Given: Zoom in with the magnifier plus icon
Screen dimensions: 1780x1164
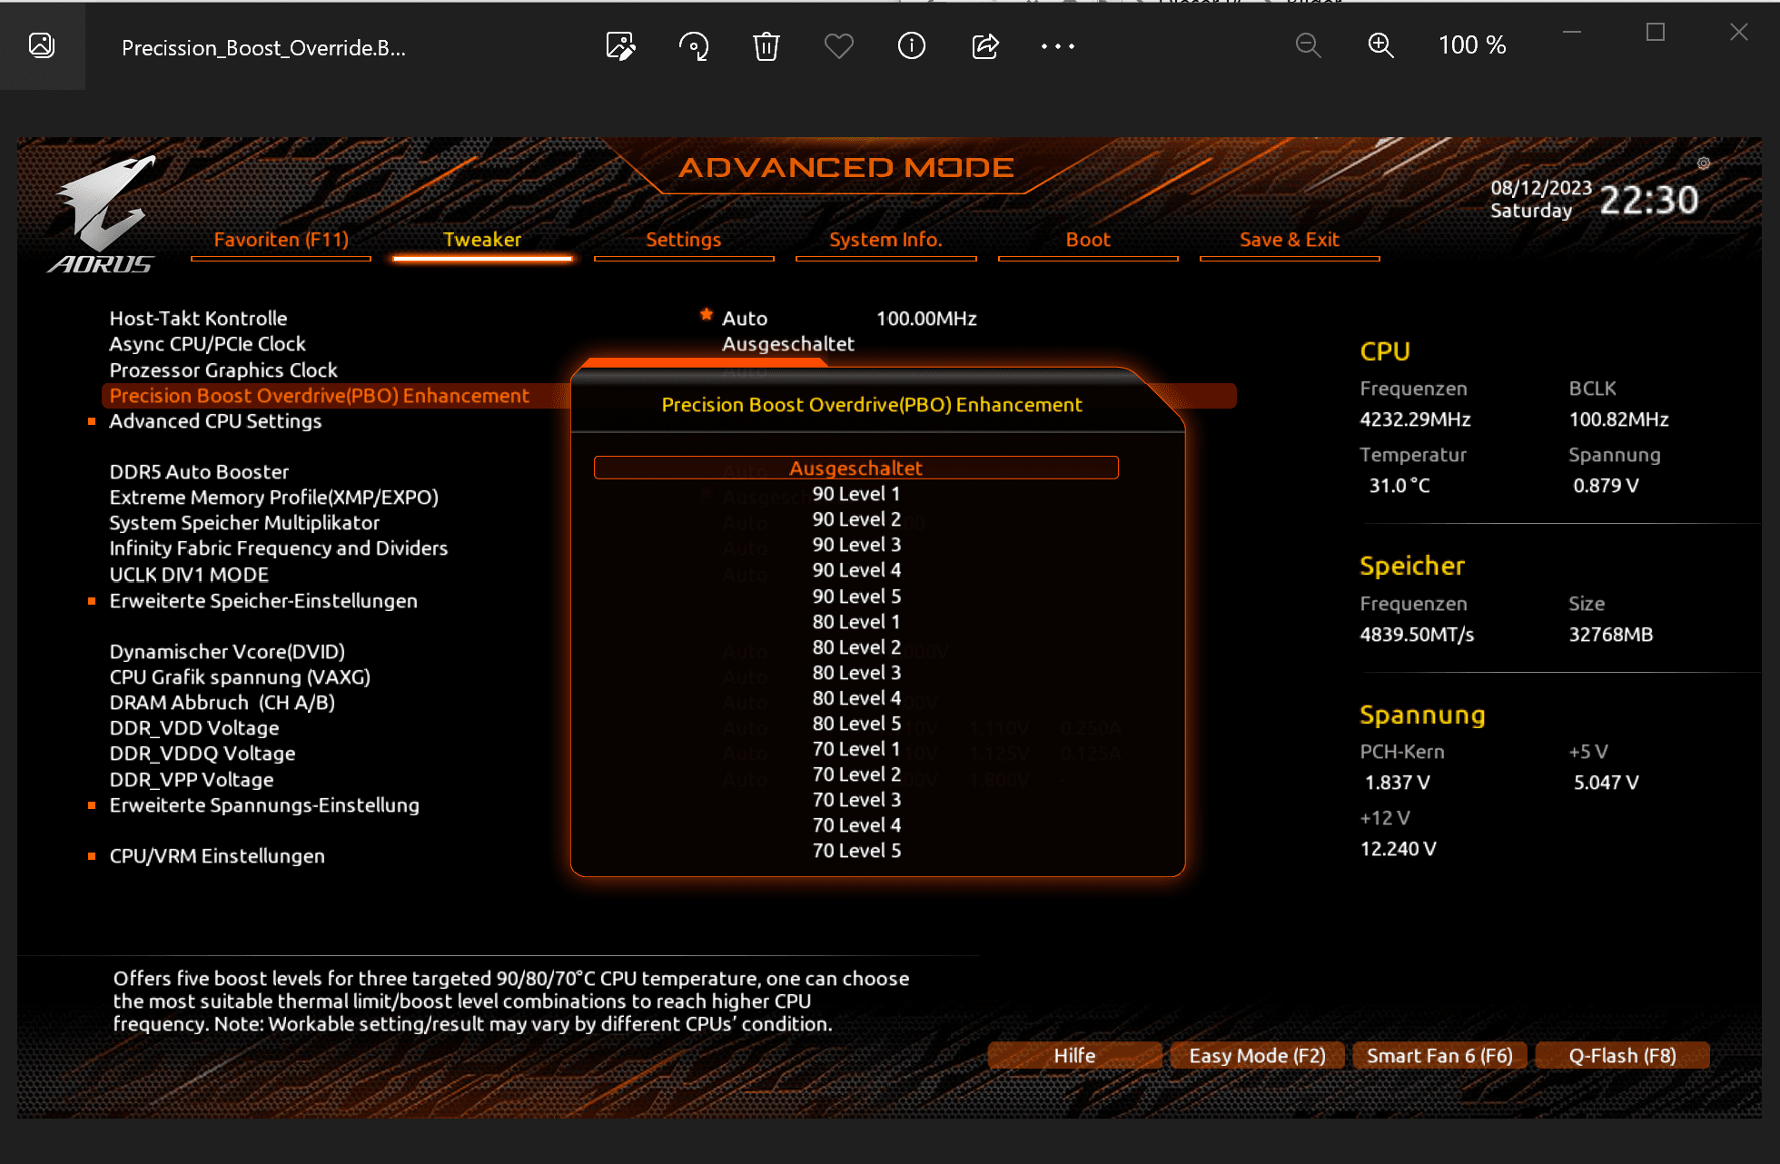Looking at the screenshot, I should click(x=1381, y=45).
